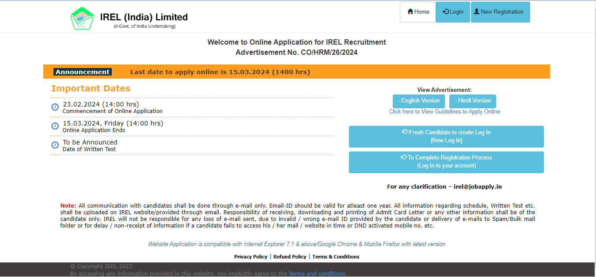Open the Terms & Conditions footer link
The height and width of the screenshot is (277, 596).
point(336,257)
